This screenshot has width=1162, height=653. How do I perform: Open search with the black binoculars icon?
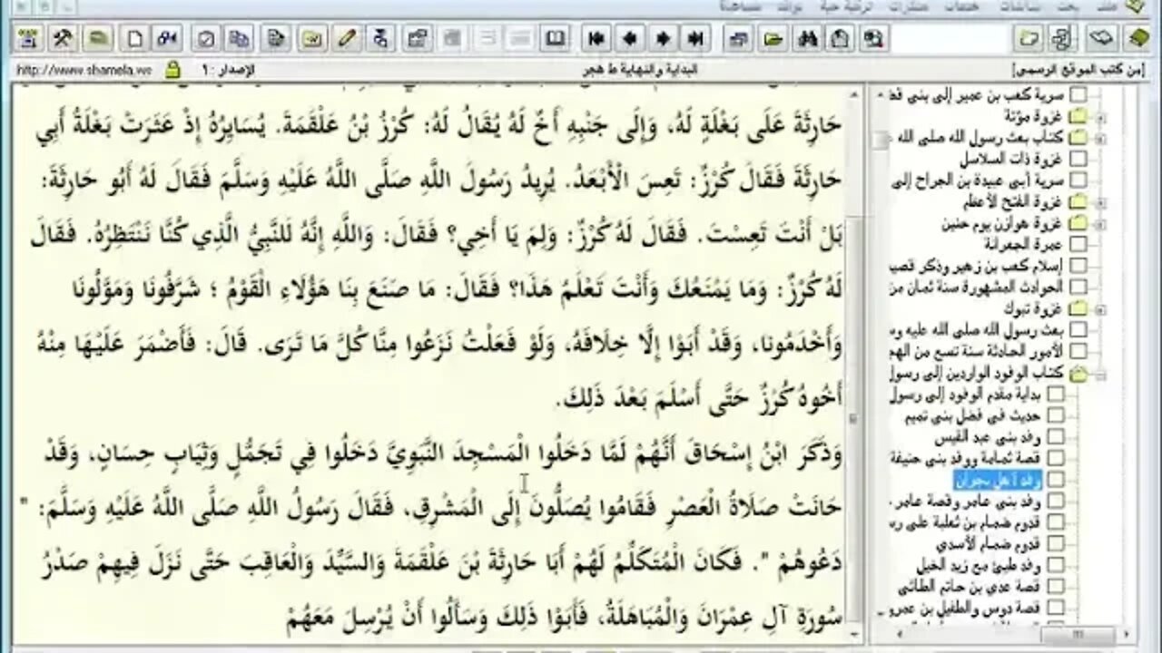[x=807, y=38]
